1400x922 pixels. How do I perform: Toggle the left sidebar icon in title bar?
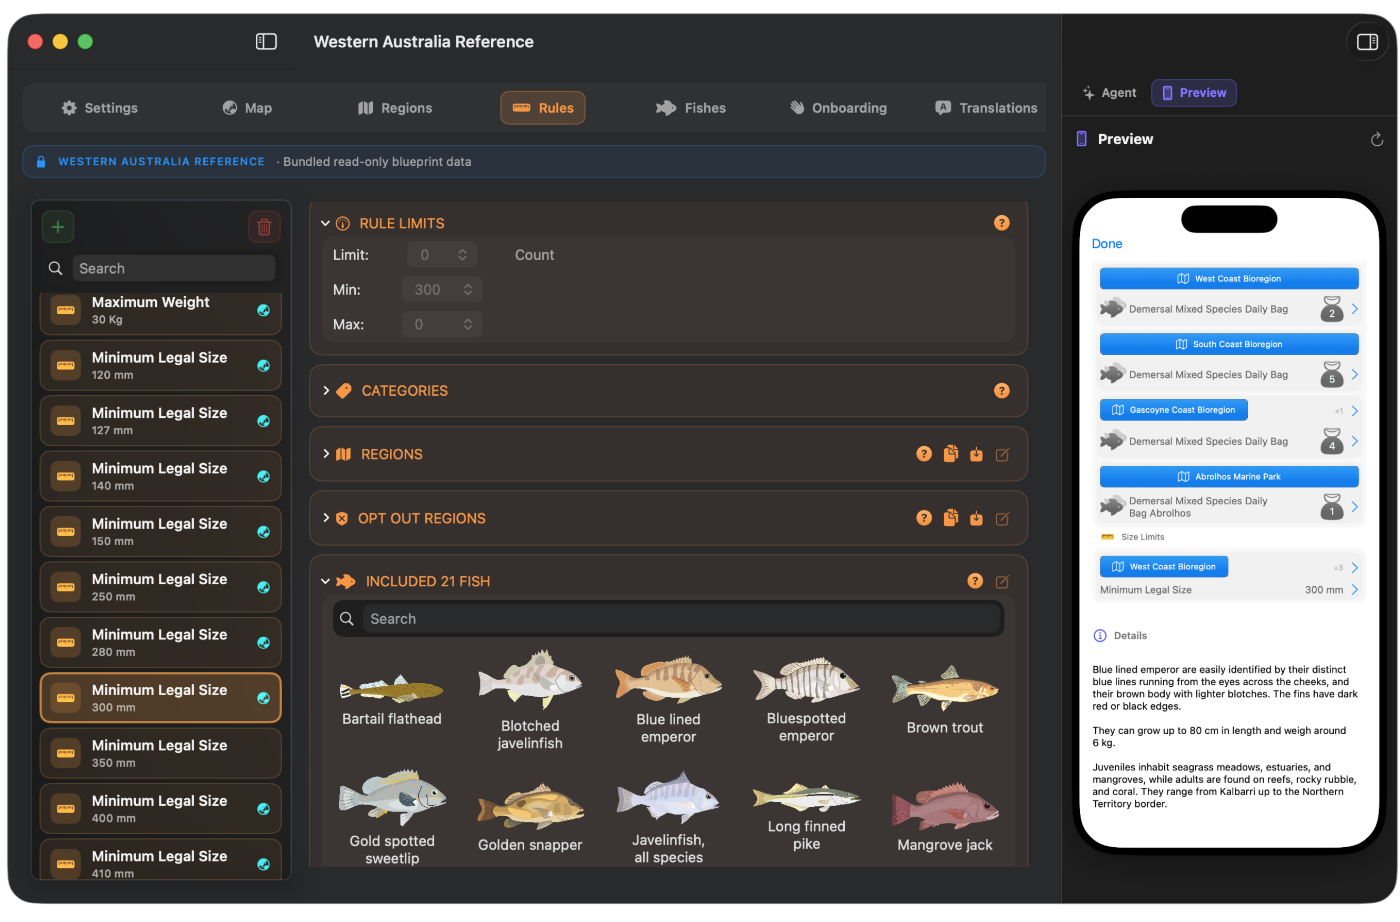266,42
